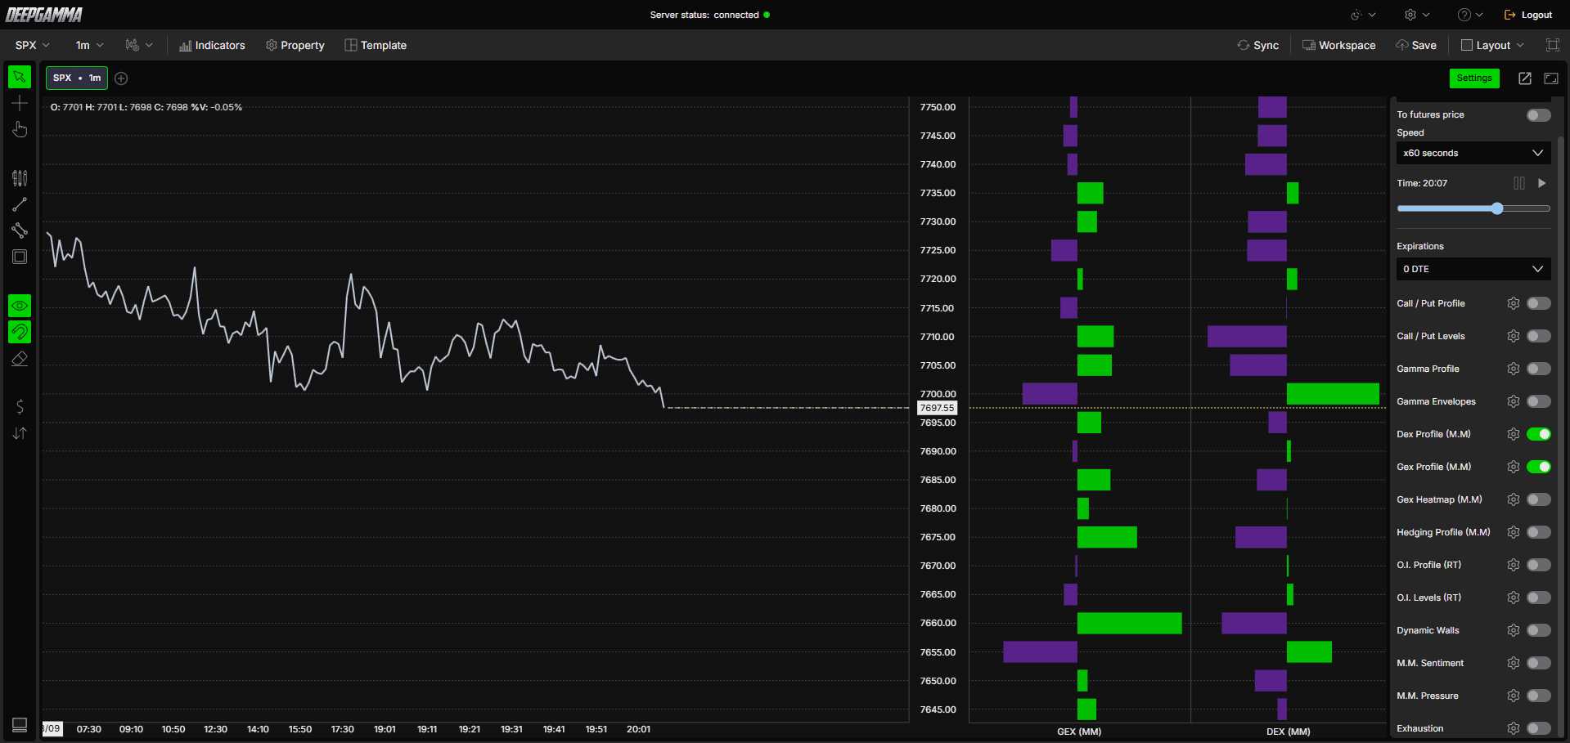Screen dimensions: 1570x743
Task: Open the candlestick chart type tool
Action: tap(20, 178)
